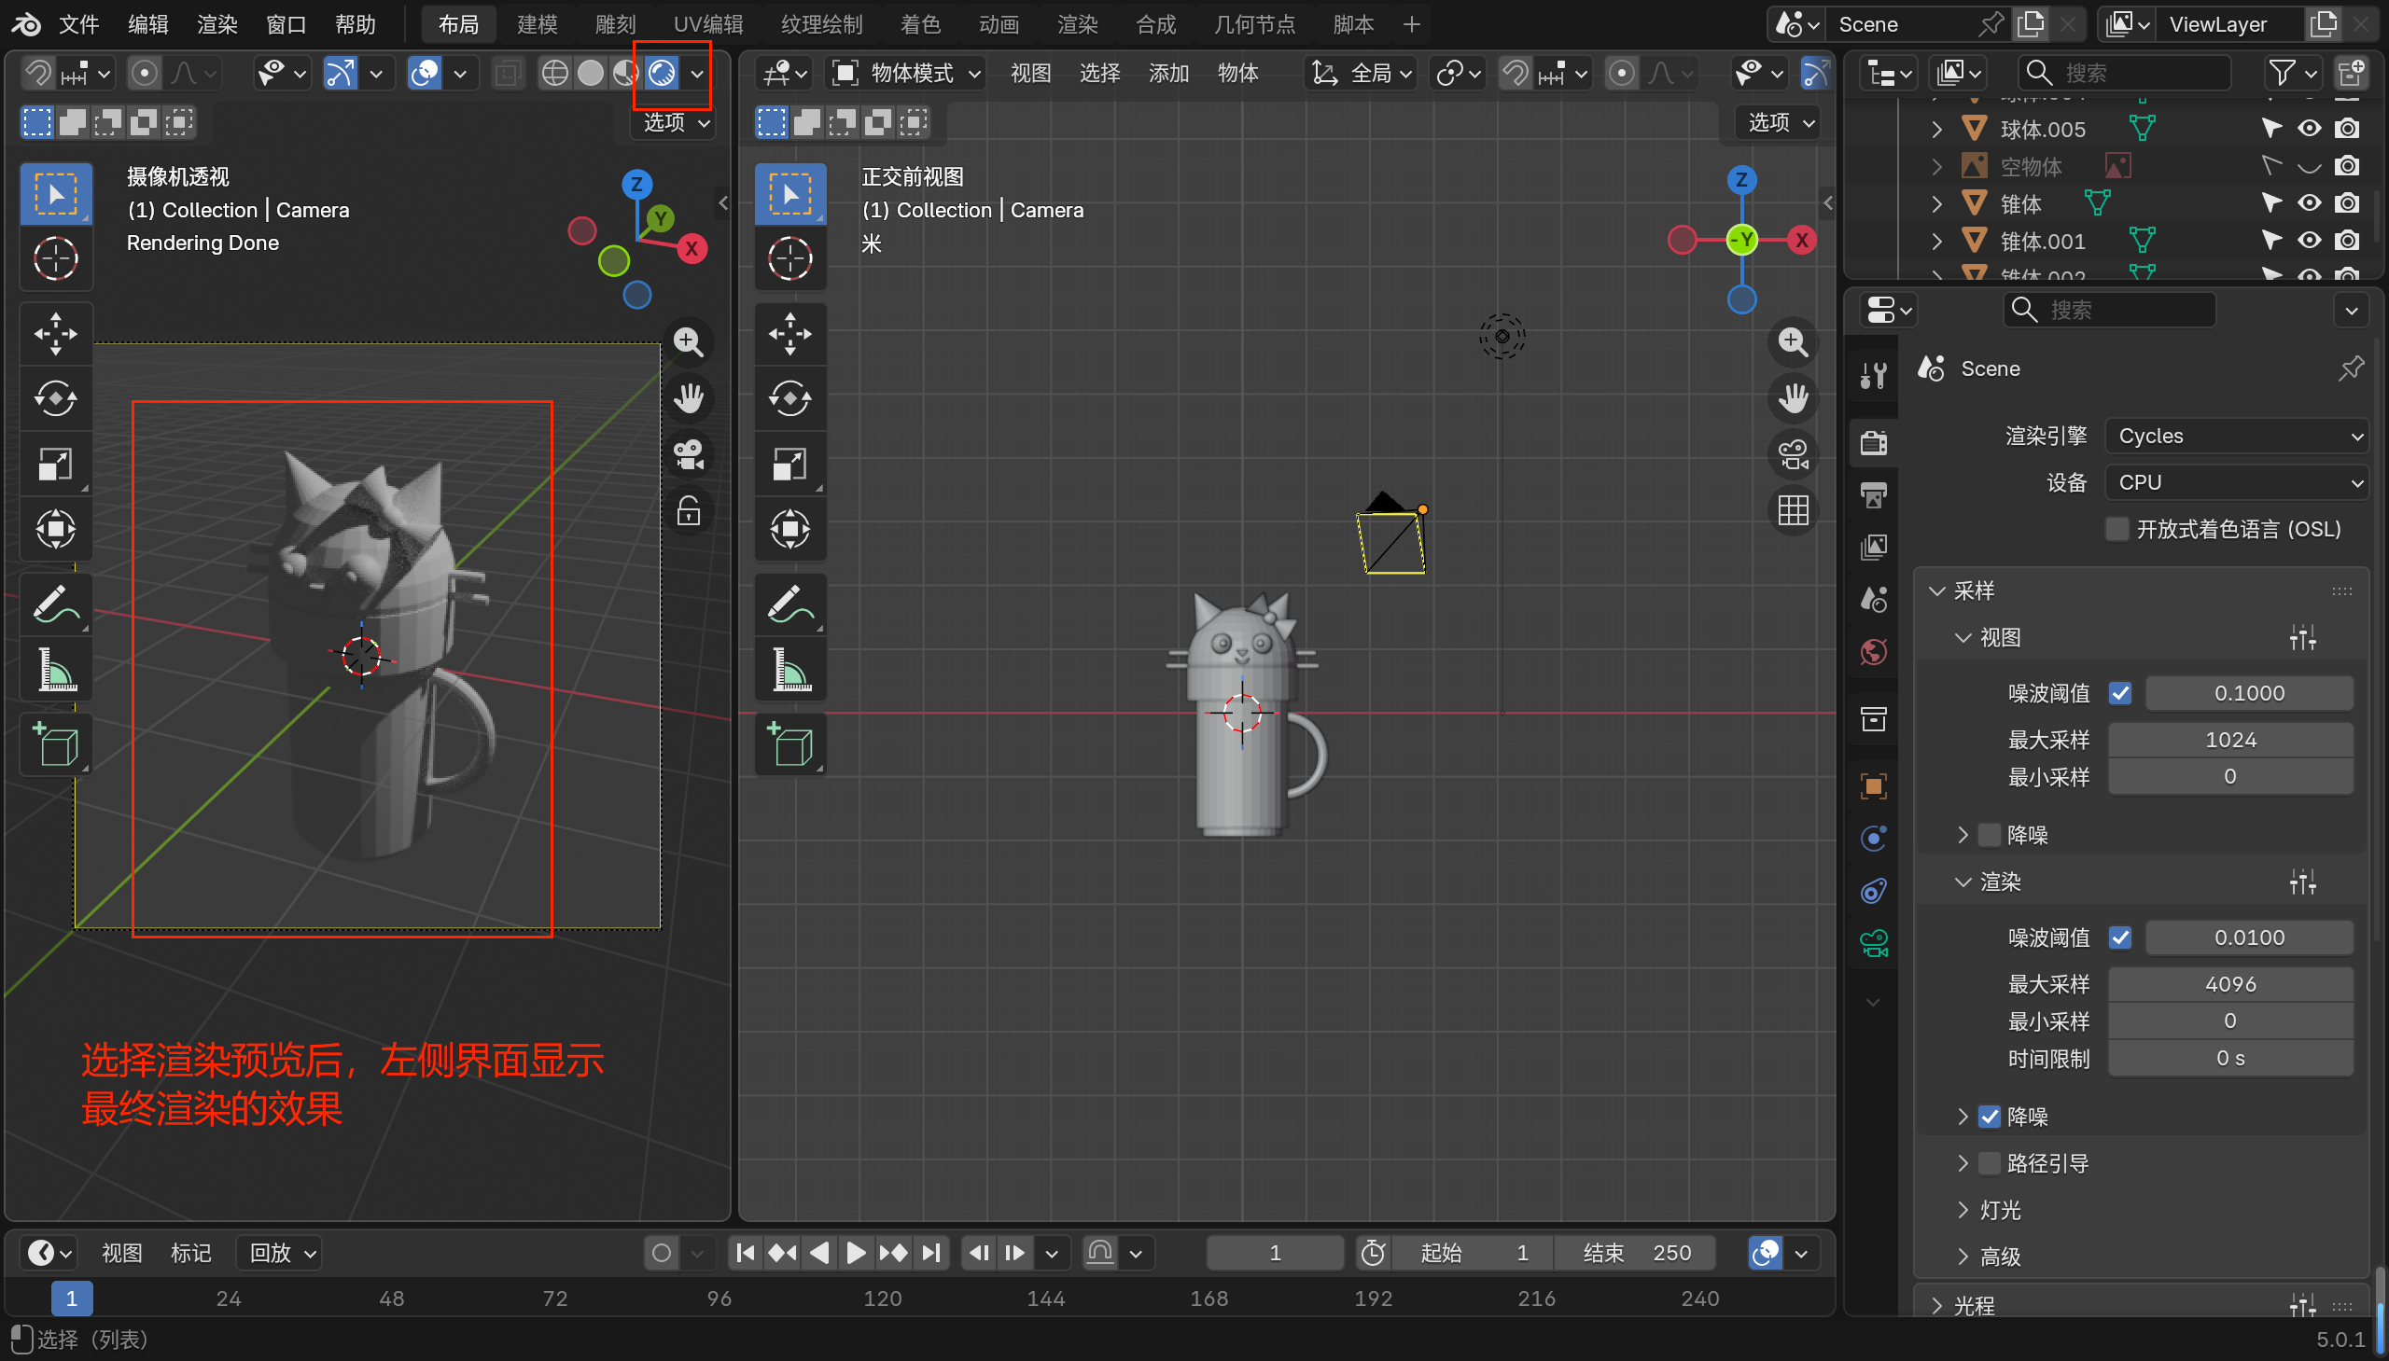Image resolution: width=2389 pixels, height=1361 pixels.
Task: Enable Open Shading Language checkbox
Action: (2117, 529)
